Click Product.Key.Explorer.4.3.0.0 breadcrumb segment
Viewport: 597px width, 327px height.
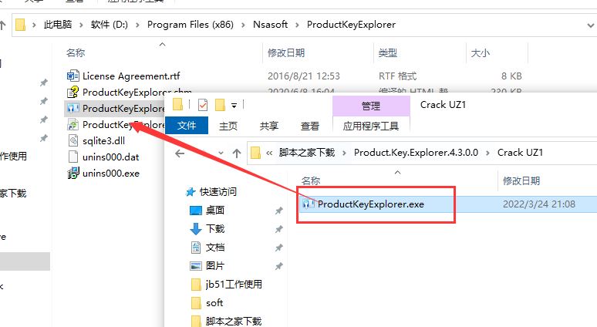416,153
